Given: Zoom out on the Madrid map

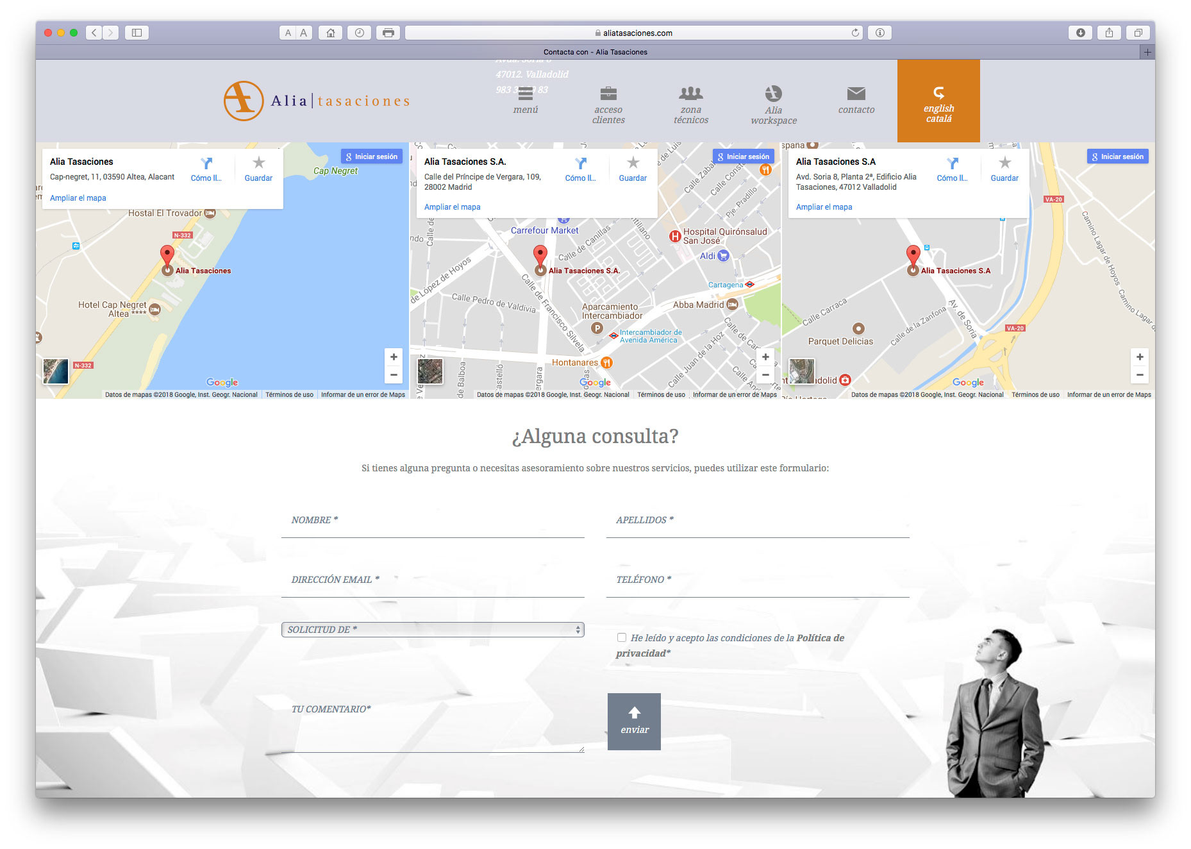Looking at the screenshot, I should [x=765, y=374].
